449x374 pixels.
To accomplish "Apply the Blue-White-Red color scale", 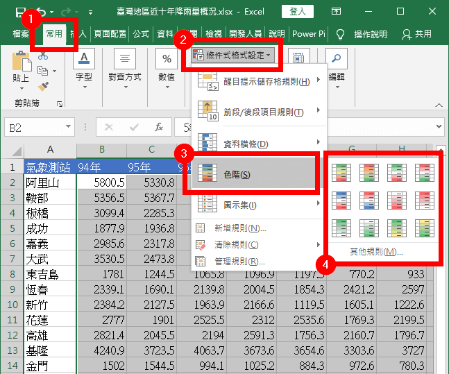I will click(341, 201).
